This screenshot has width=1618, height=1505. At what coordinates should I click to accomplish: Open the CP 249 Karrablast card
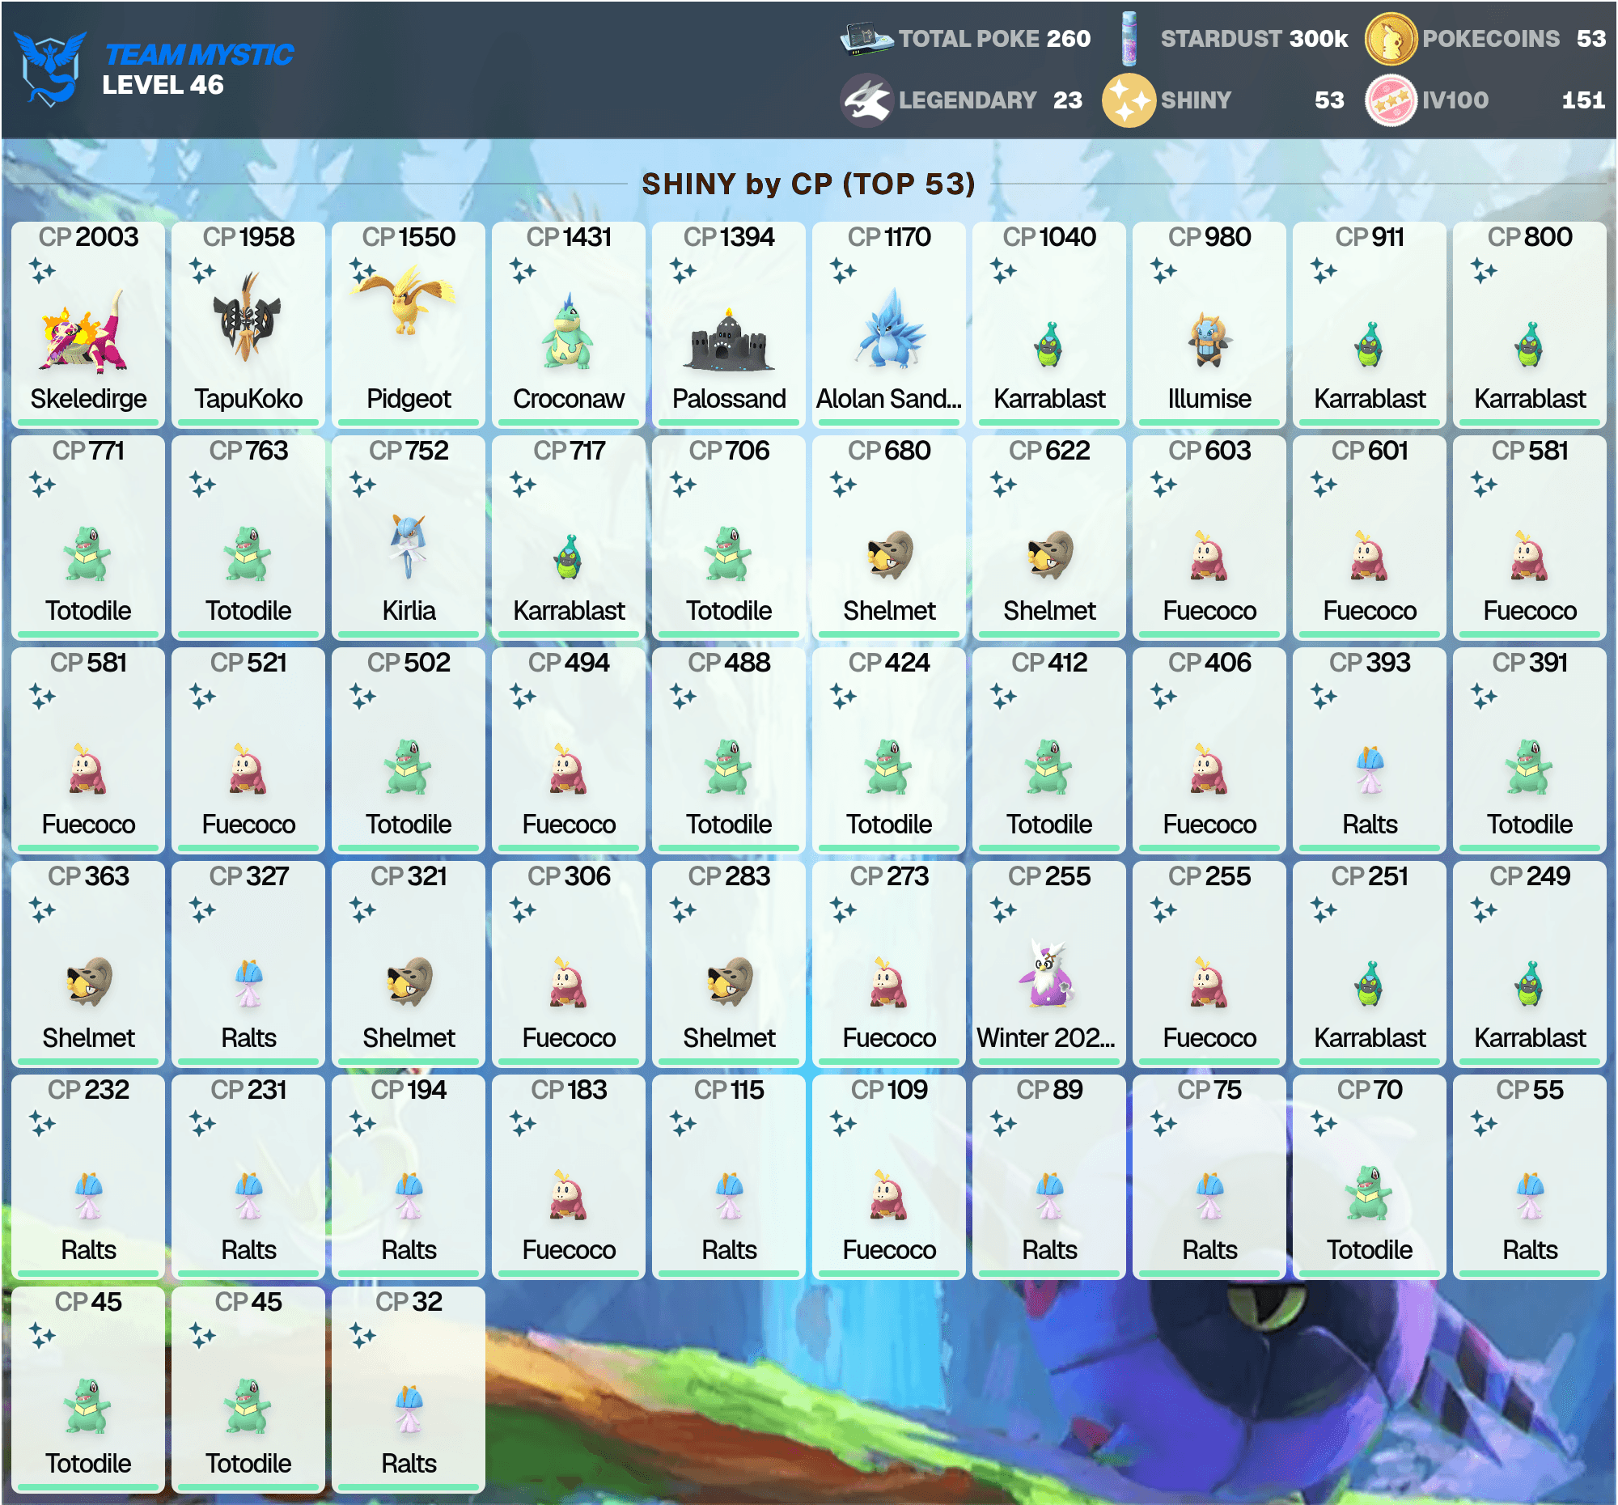[x=1530, y=964]
